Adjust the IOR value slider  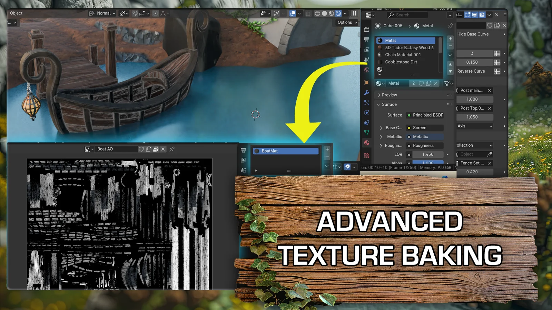[x=427, y=155]
